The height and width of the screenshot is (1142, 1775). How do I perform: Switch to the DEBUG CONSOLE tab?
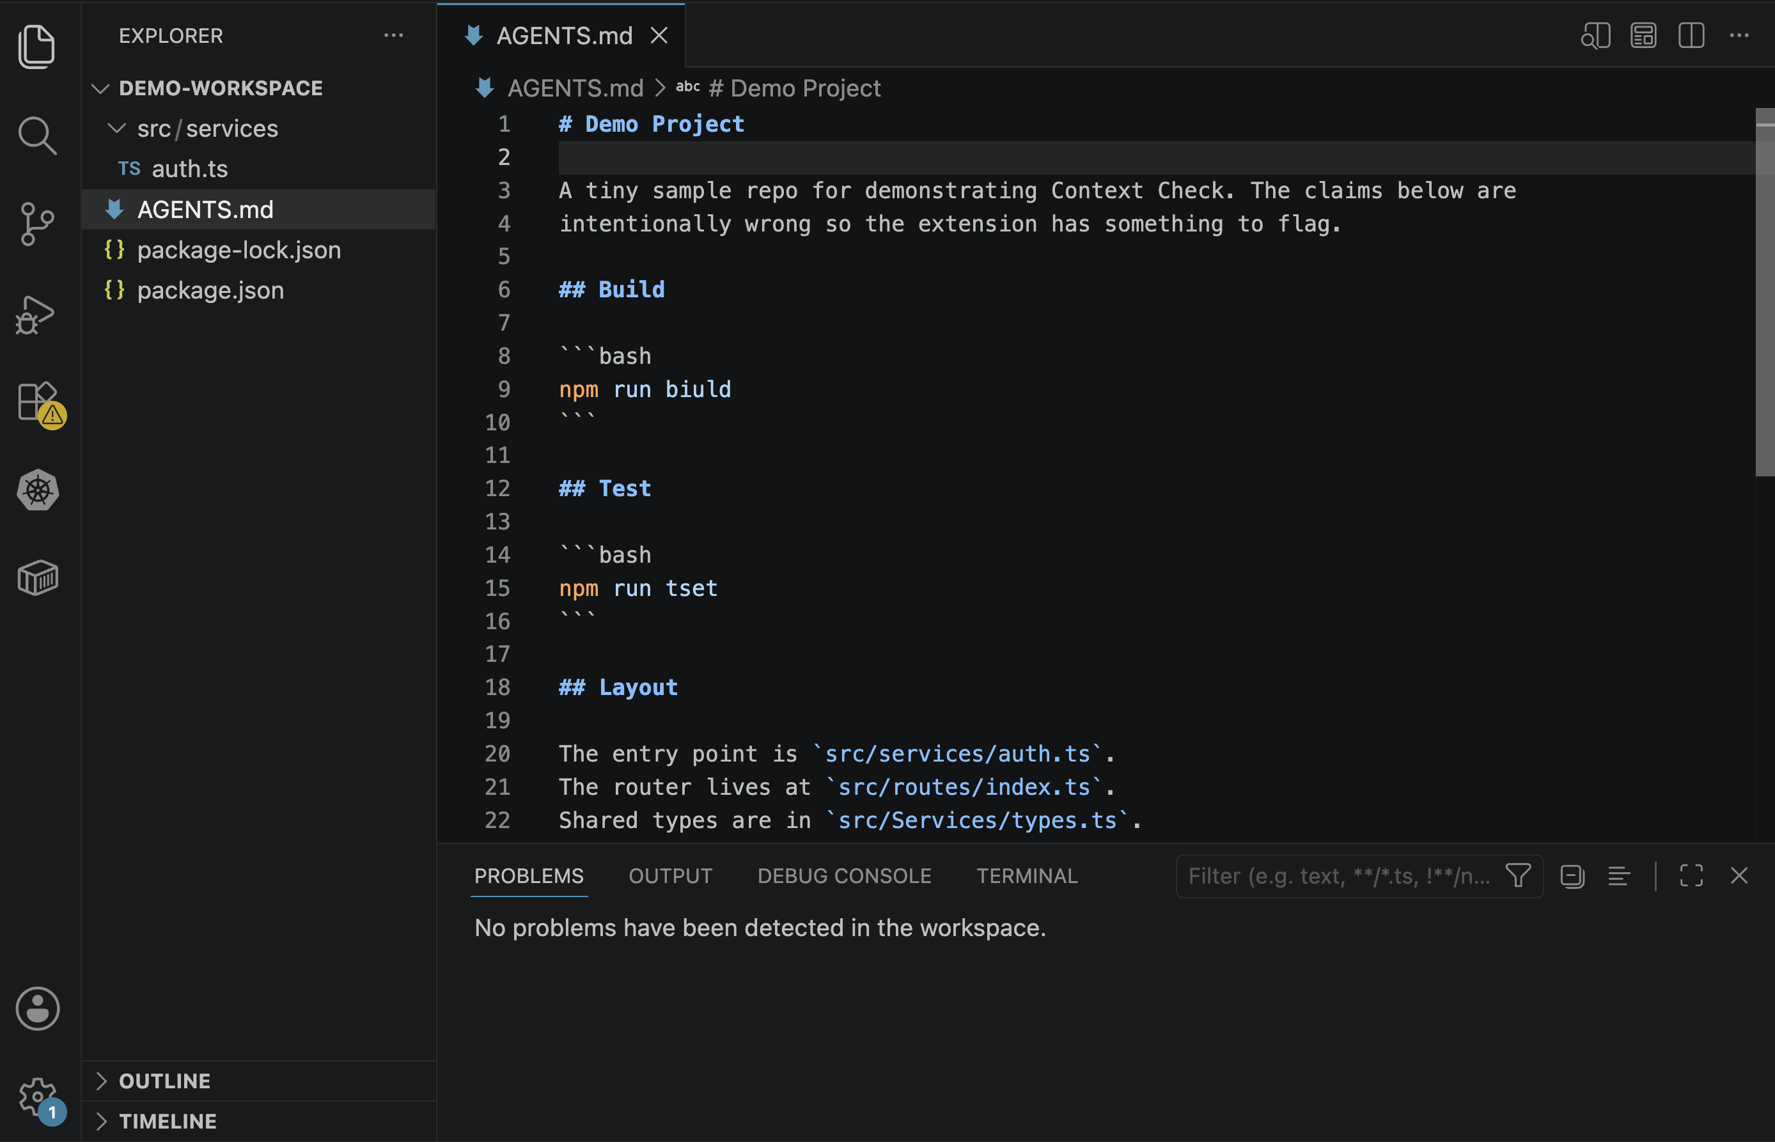844,876
